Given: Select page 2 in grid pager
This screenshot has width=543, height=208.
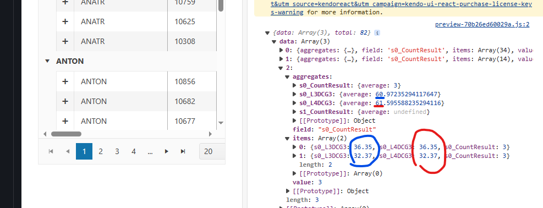Looking at the screenshot, I should (x=101, y=151).
